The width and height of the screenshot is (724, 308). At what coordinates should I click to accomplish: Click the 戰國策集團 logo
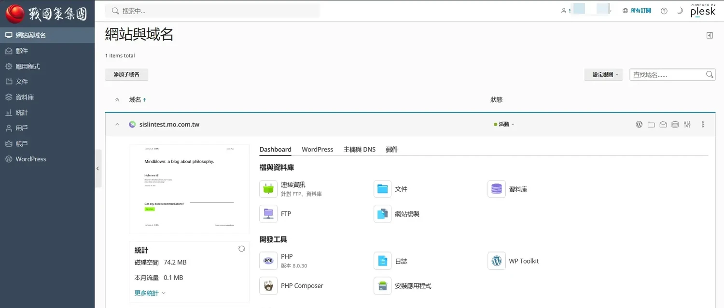(46, 13)
